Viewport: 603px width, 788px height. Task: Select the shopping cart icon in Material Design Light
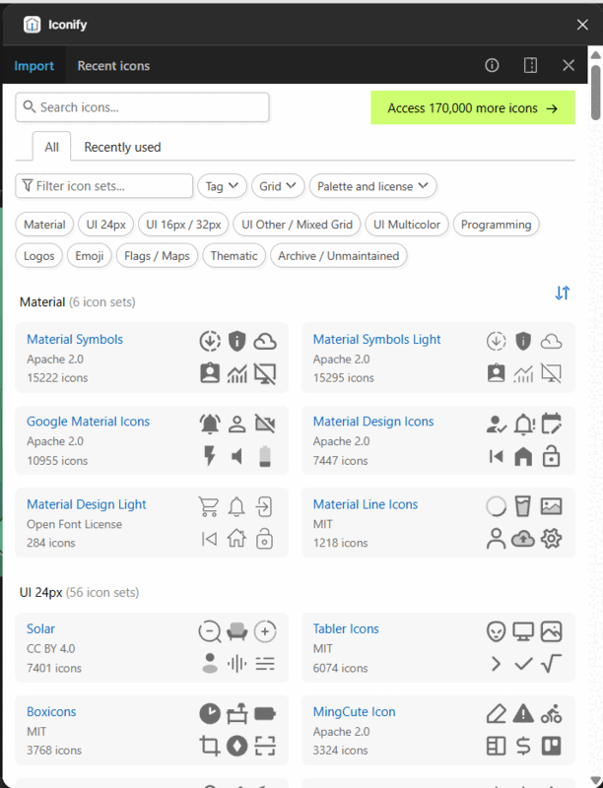click(209, 506)
